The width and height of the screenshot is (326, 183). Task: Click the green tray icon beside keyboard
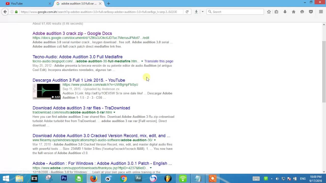(266, 178)
